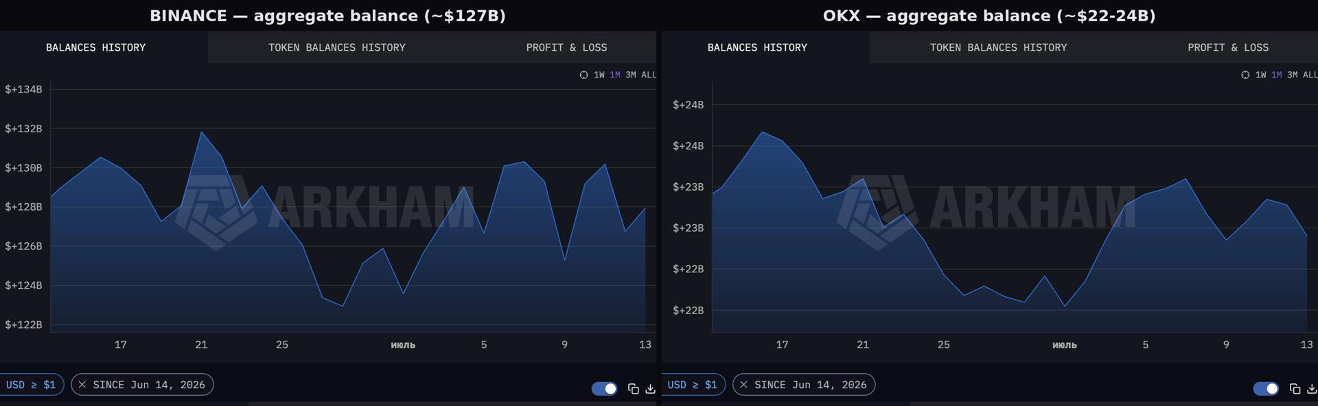Click the $+134B axis label on Binance chart
This screenshot has width=1318, height=406.
tap(23, 89)
